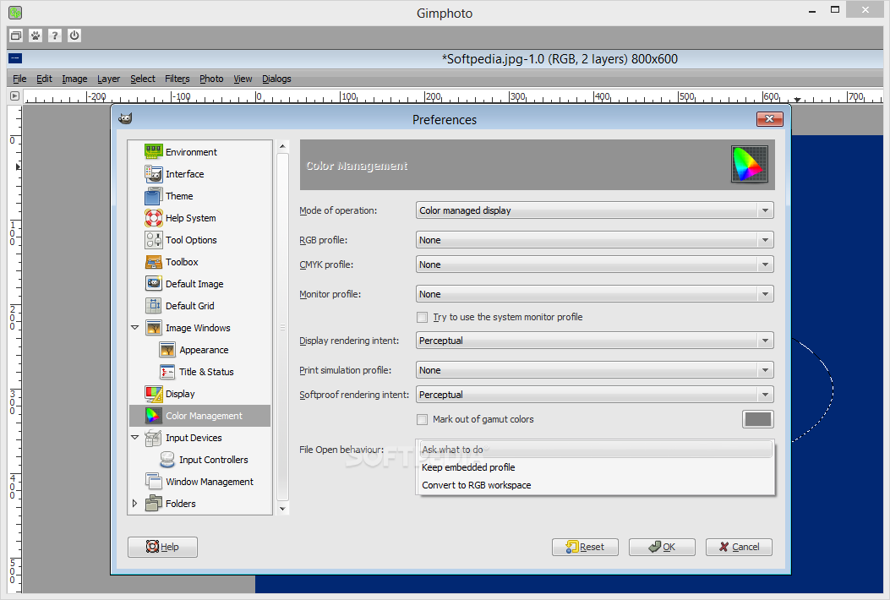
Task: Click the ruler corner arrow button
Action: tap(14, 96)
